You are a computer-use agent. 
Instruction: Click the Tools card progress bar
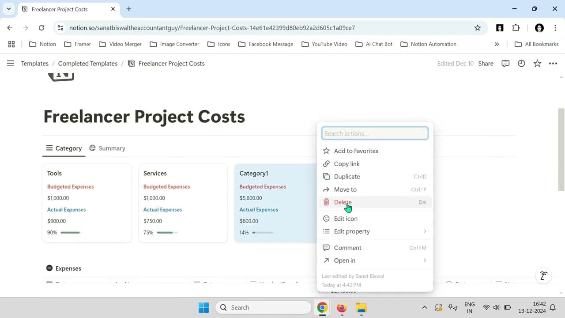71,233
